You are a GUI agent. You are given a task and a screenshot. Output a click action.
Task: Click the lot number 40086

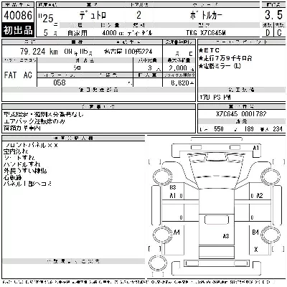click(18, 15)
